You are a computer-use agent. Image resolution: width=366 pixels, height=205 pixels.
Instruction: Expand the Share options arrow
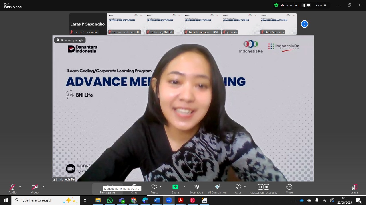point(184,187)
